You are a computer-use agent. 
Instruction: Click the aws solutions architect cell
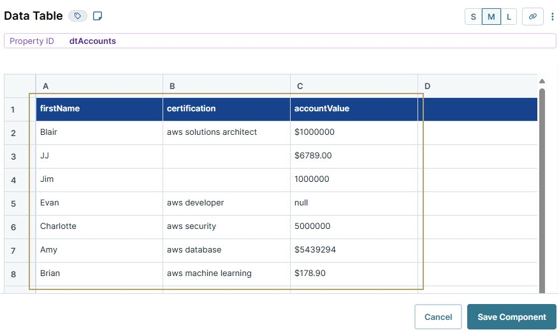[226, 133]
